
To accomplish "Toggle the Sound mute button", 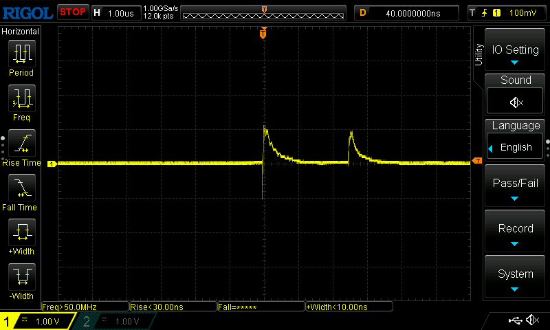I will coord(516,102).
